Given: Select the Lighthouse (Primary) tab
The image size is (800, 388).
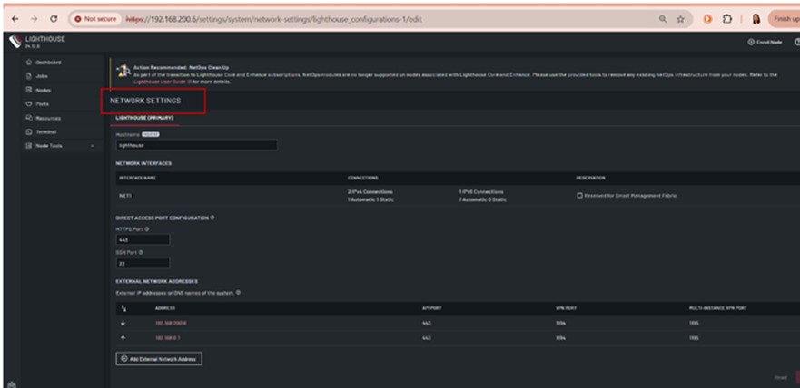Looking at the screenshot, I should point(144,118).
